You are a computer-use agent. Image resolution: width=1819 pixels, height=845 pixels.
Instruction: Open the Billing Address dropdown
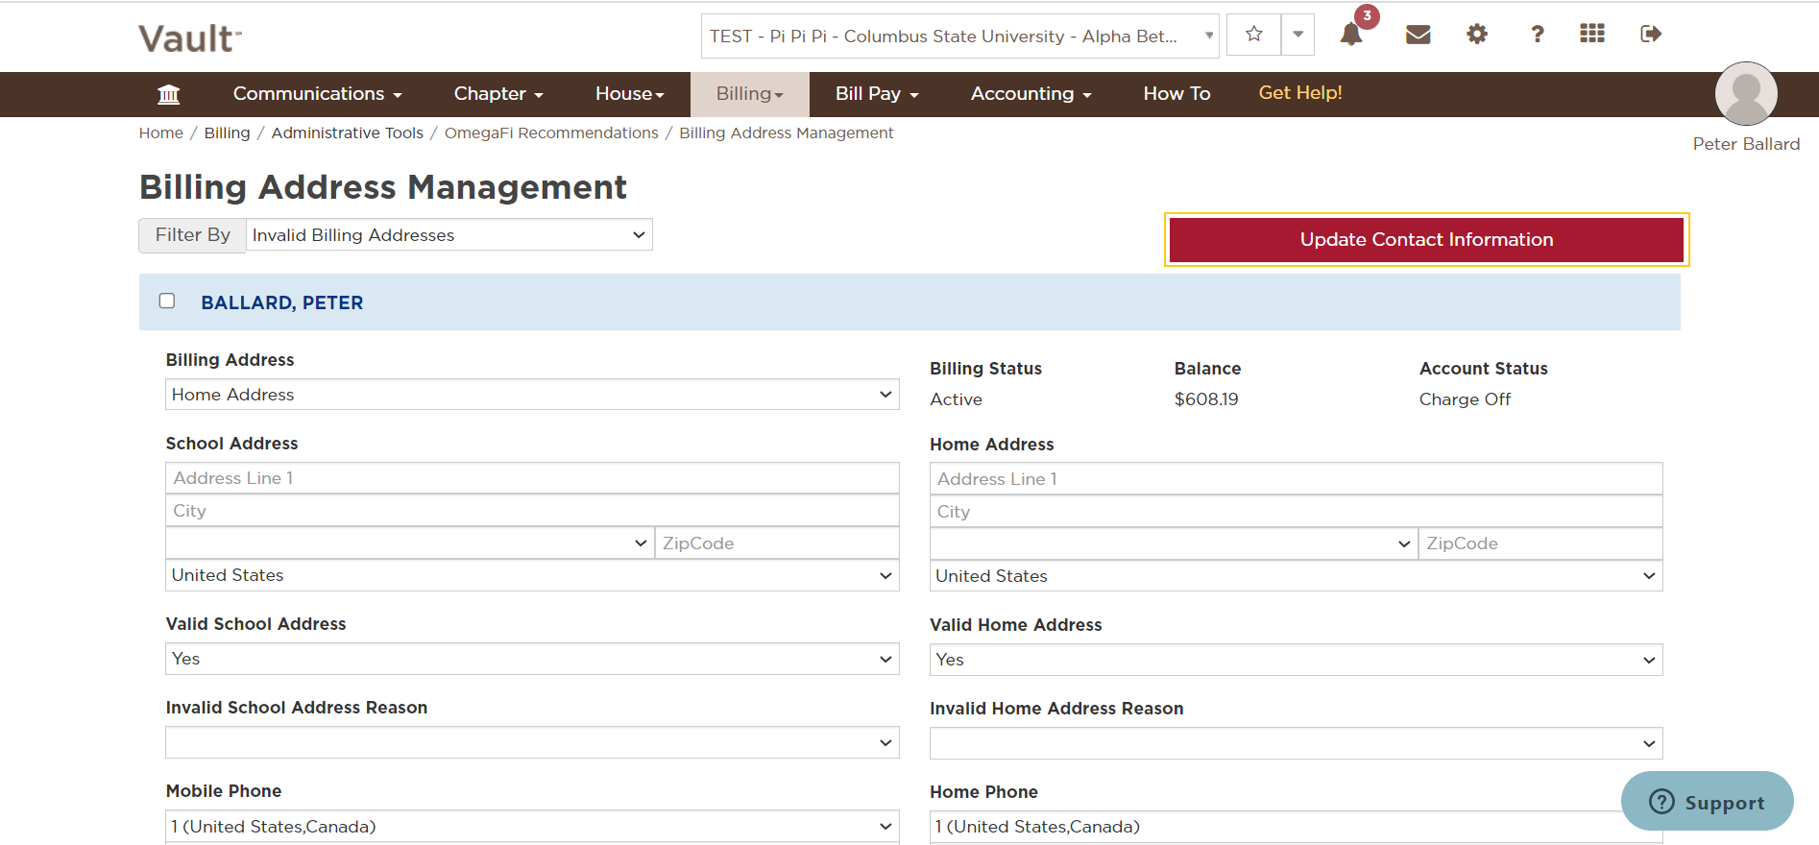coord(531,395)
